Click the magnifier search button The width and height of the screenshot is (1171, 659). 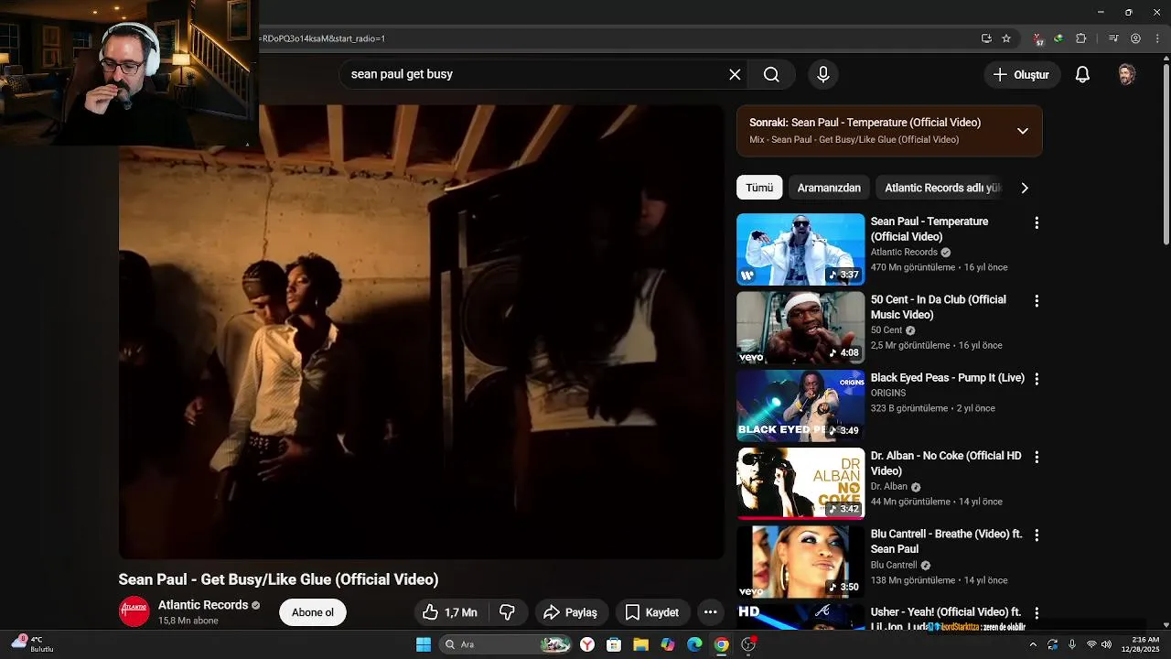point(771,75)
